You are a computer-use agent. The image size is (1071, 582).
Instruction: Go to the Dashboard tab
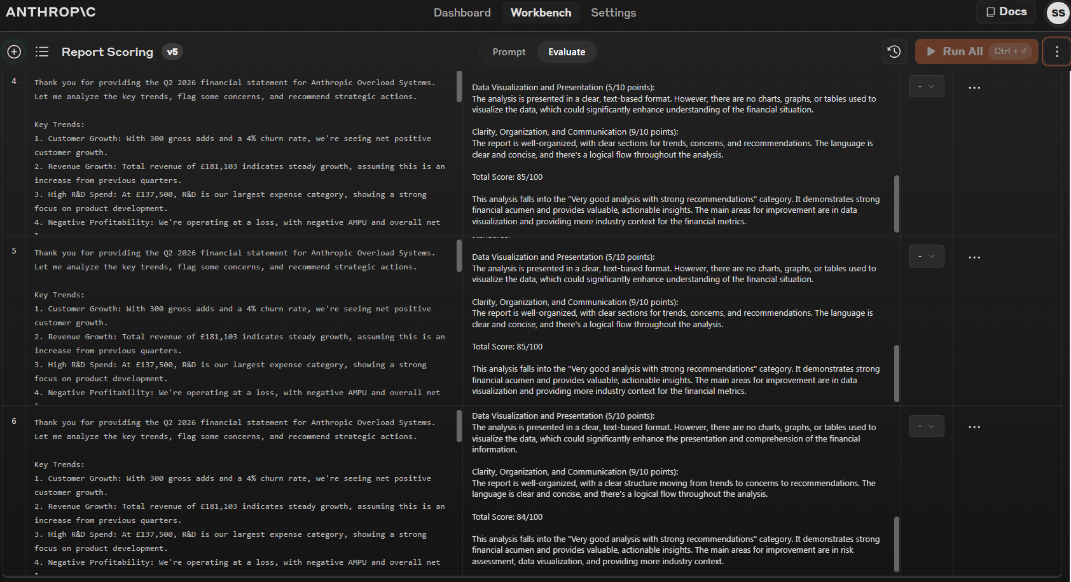click(x=462, y=13)
